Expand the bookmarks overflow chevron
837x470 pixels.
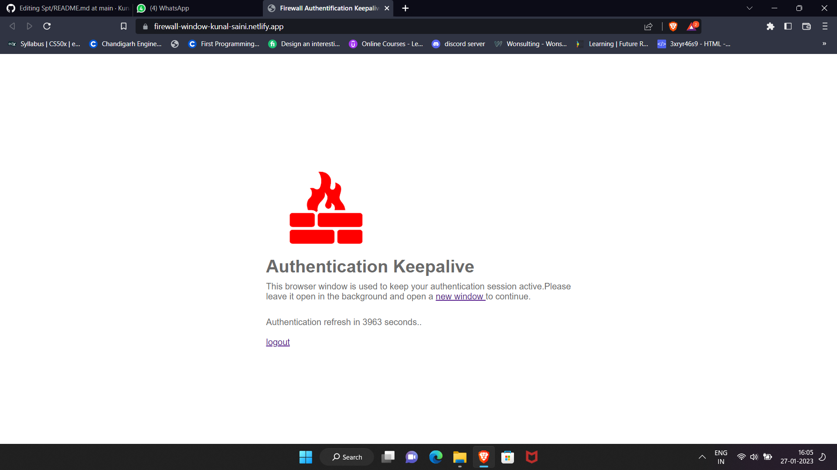[824, 44]
